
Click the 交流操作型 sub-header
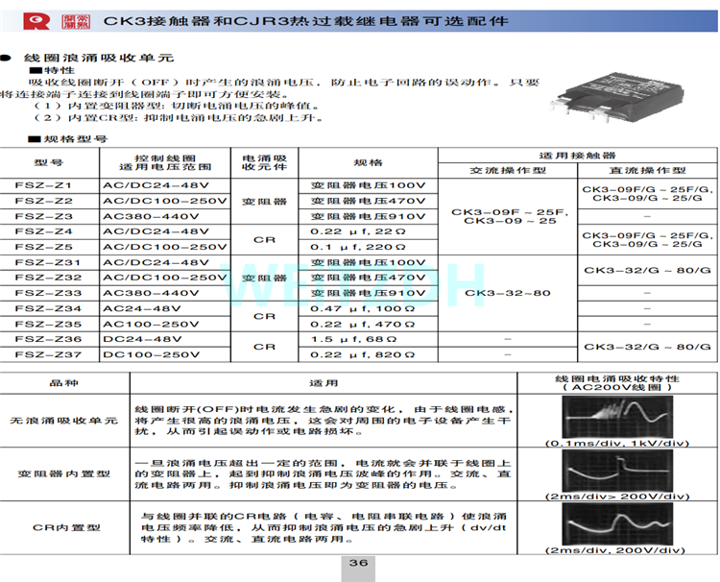point(508,170)
